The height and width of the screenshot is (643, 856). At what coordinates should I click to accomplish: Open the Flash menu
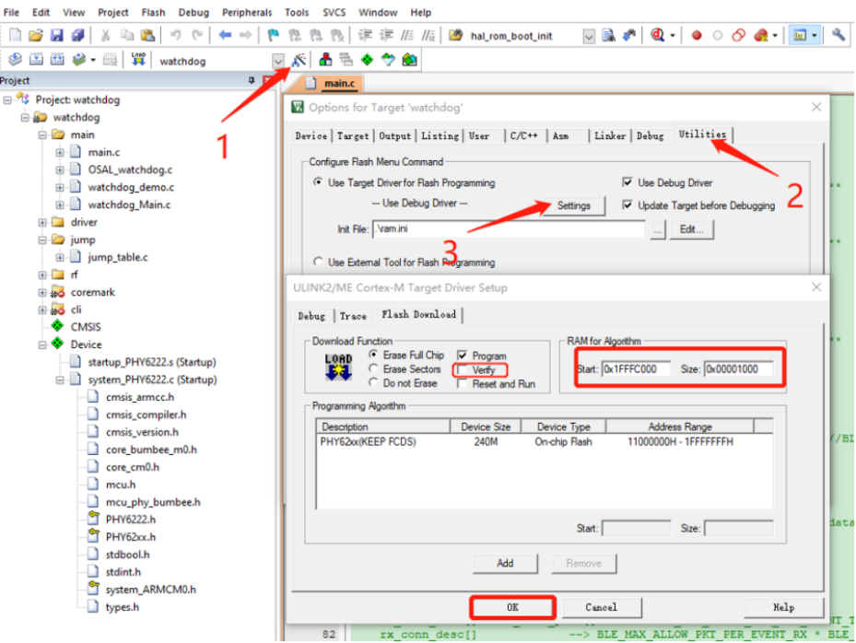click(x=153, y=12)
